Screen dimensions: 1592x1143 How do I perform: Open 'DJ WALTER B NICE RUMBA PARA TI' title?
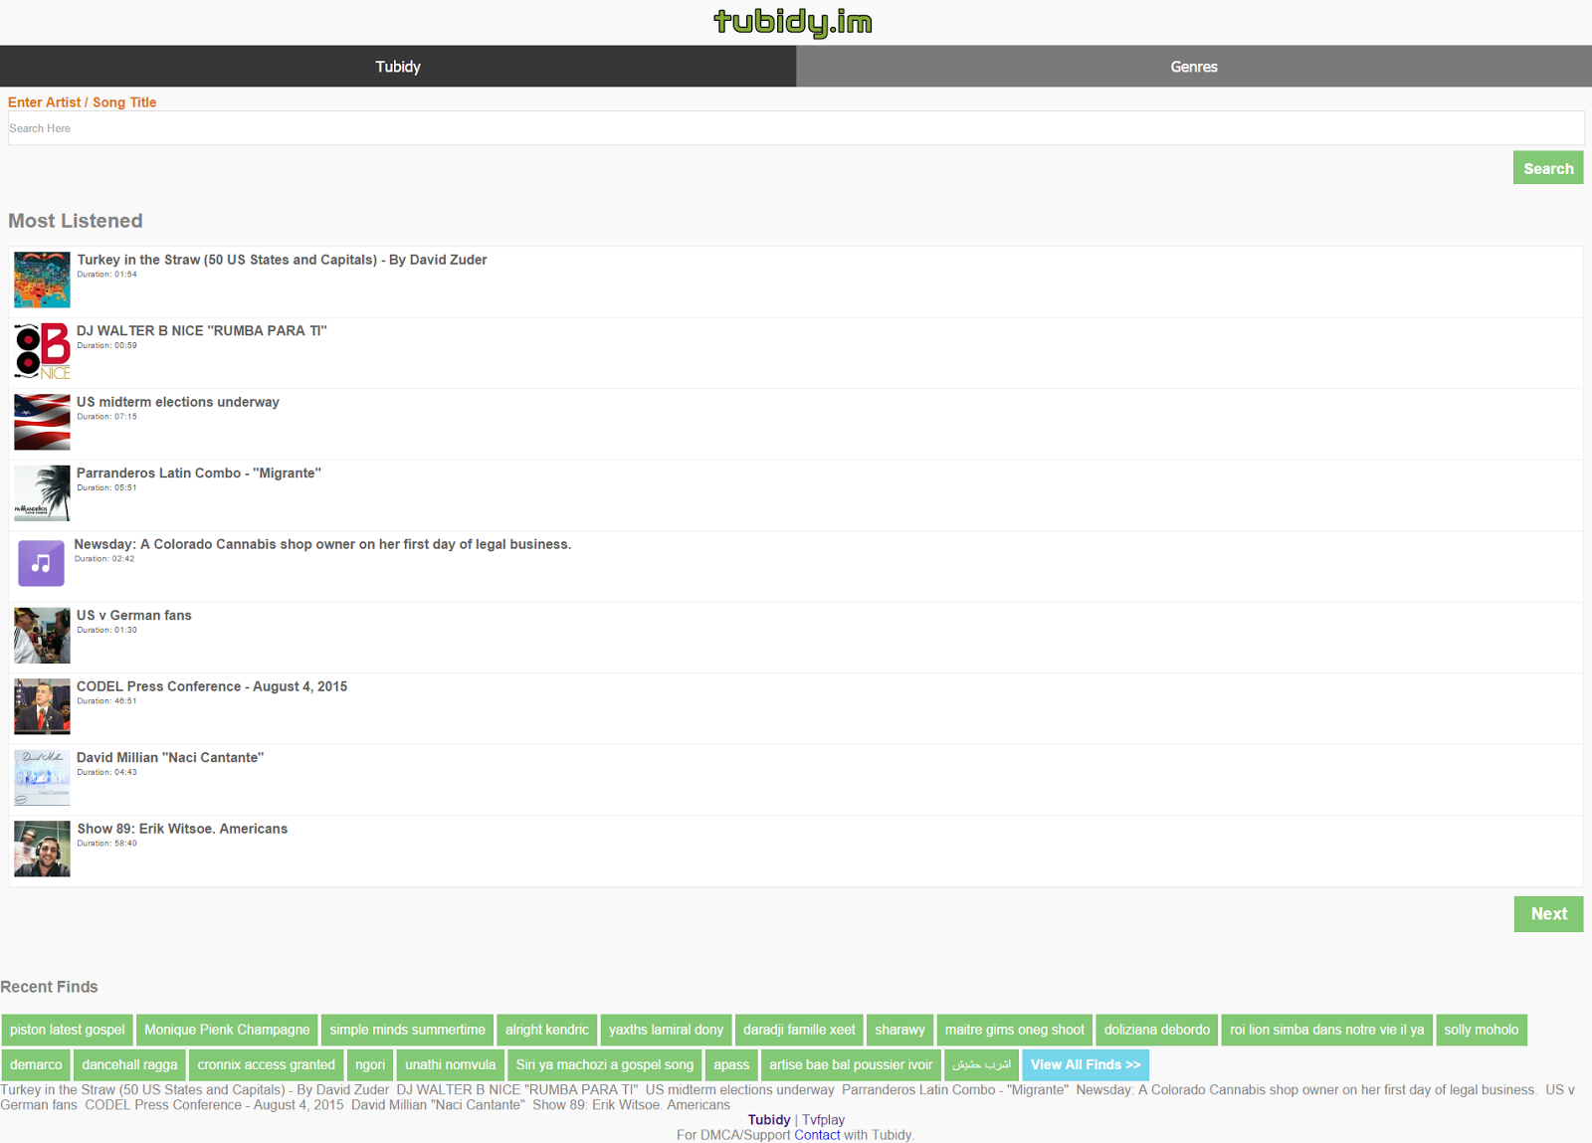[202, 330]
